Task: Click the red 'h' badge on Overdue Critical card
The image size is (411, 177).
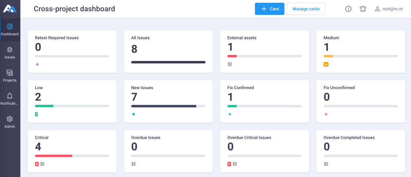Action: [229, 164]
